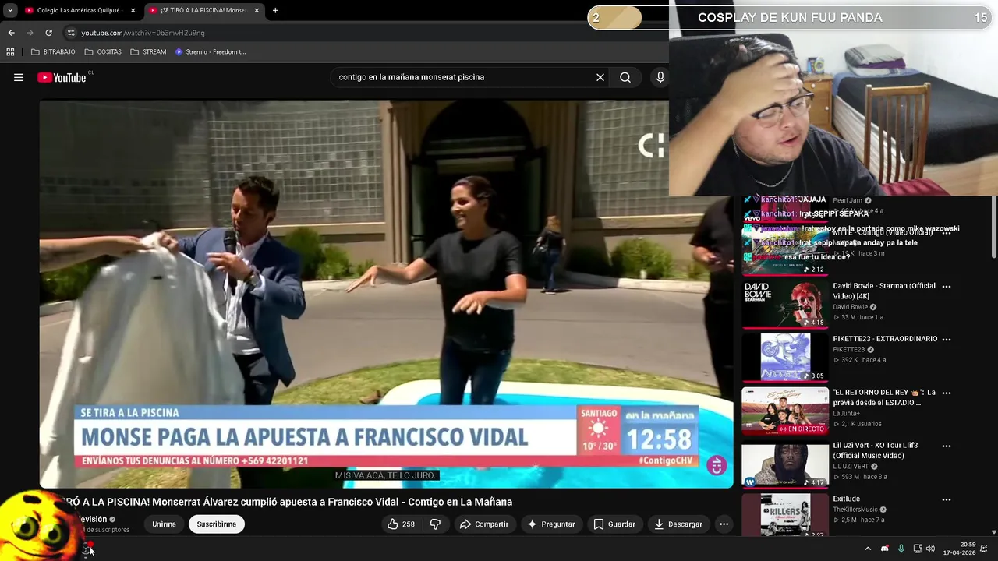This screenshot has height=561, width=998.
Task: Open the Exitlude title link
Action: click(846, 499)
